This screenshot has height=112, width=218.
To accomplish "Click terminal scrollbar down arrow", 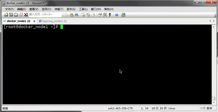I will (x=214, y=102).
